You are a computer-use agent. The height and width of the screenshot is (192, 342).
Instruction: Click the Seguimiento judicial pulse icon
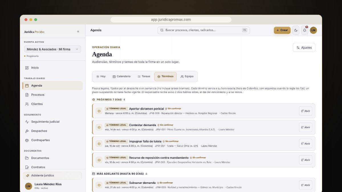[27, 122]
